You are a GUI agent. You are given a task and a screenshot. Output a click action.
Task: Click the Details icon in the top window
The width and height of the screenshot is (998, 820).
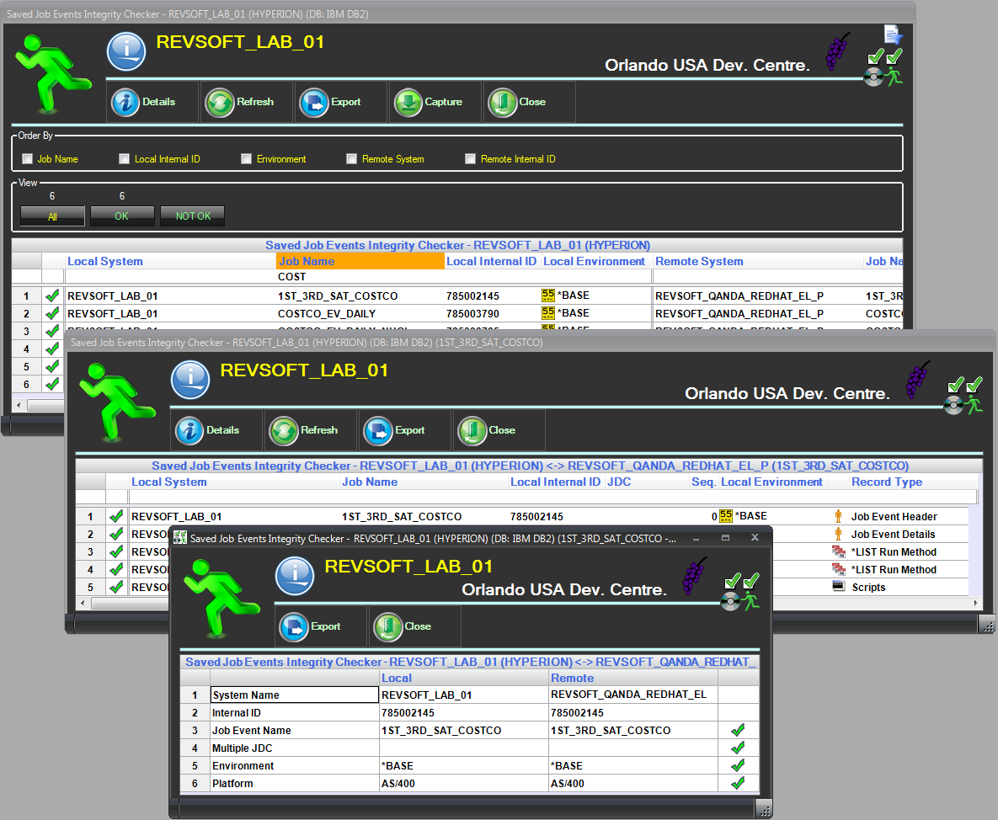tap(125, 102)
